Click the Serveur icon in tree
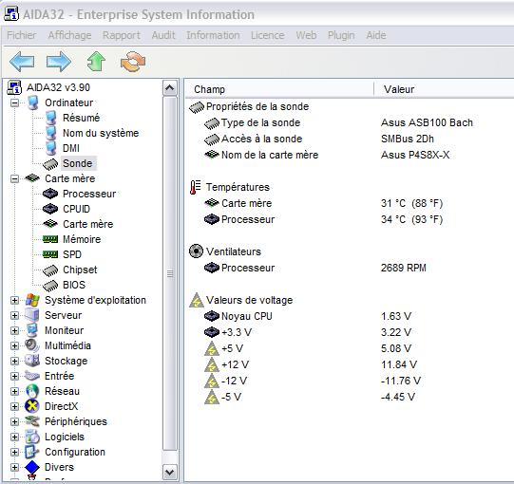514x484 pixels. point(32,315)
